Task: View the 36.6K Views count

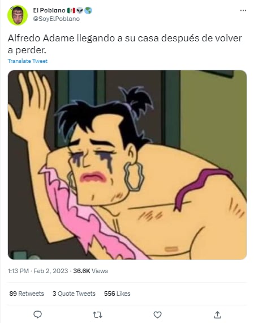Action: [91, 271]
